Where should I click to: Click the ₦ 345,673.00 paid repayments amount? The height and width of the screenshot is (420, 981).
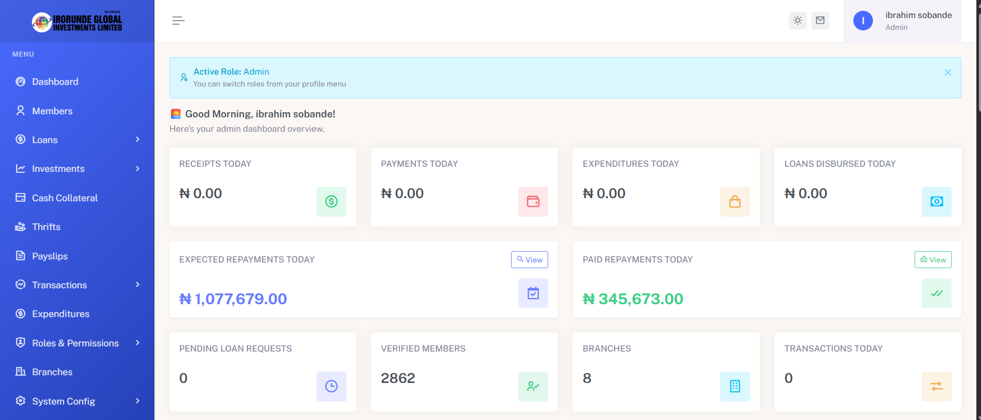point(633,299)
